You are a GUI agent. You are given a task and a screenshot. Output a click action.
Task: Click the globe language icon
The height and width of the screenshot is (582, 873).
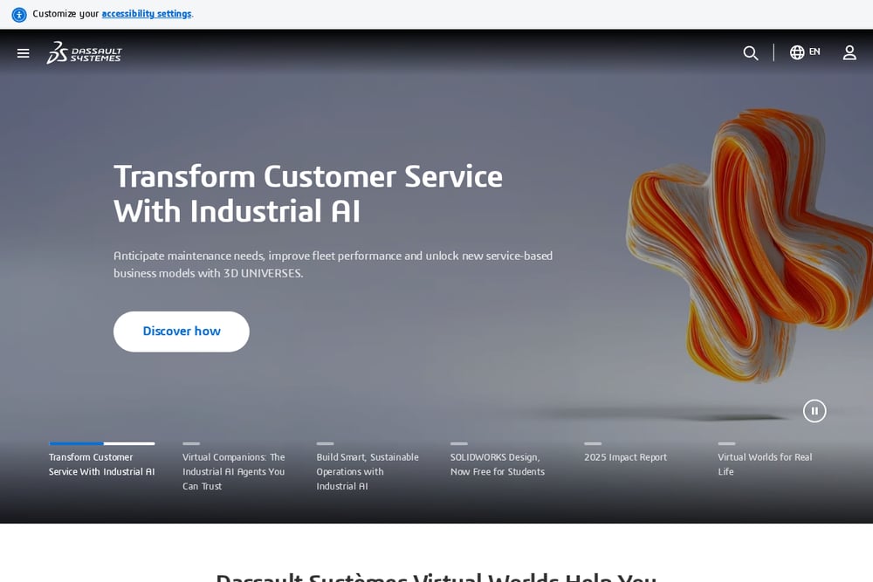(x=797, y=52)
